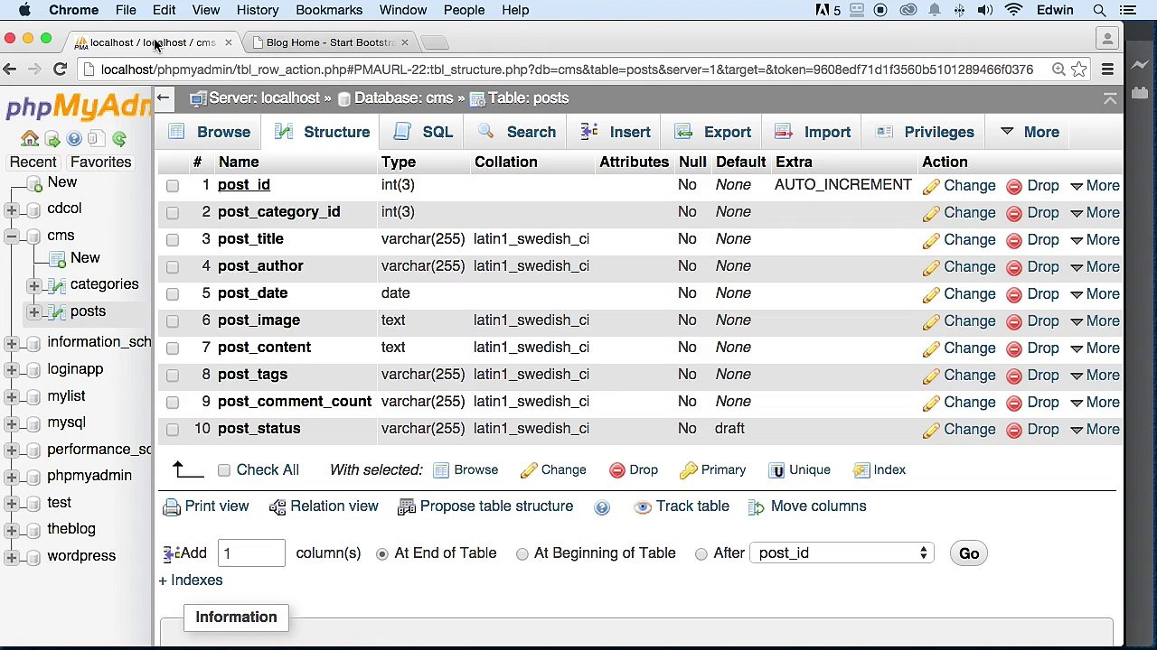Expand More actions for post_content row

tap(1095, 348)
